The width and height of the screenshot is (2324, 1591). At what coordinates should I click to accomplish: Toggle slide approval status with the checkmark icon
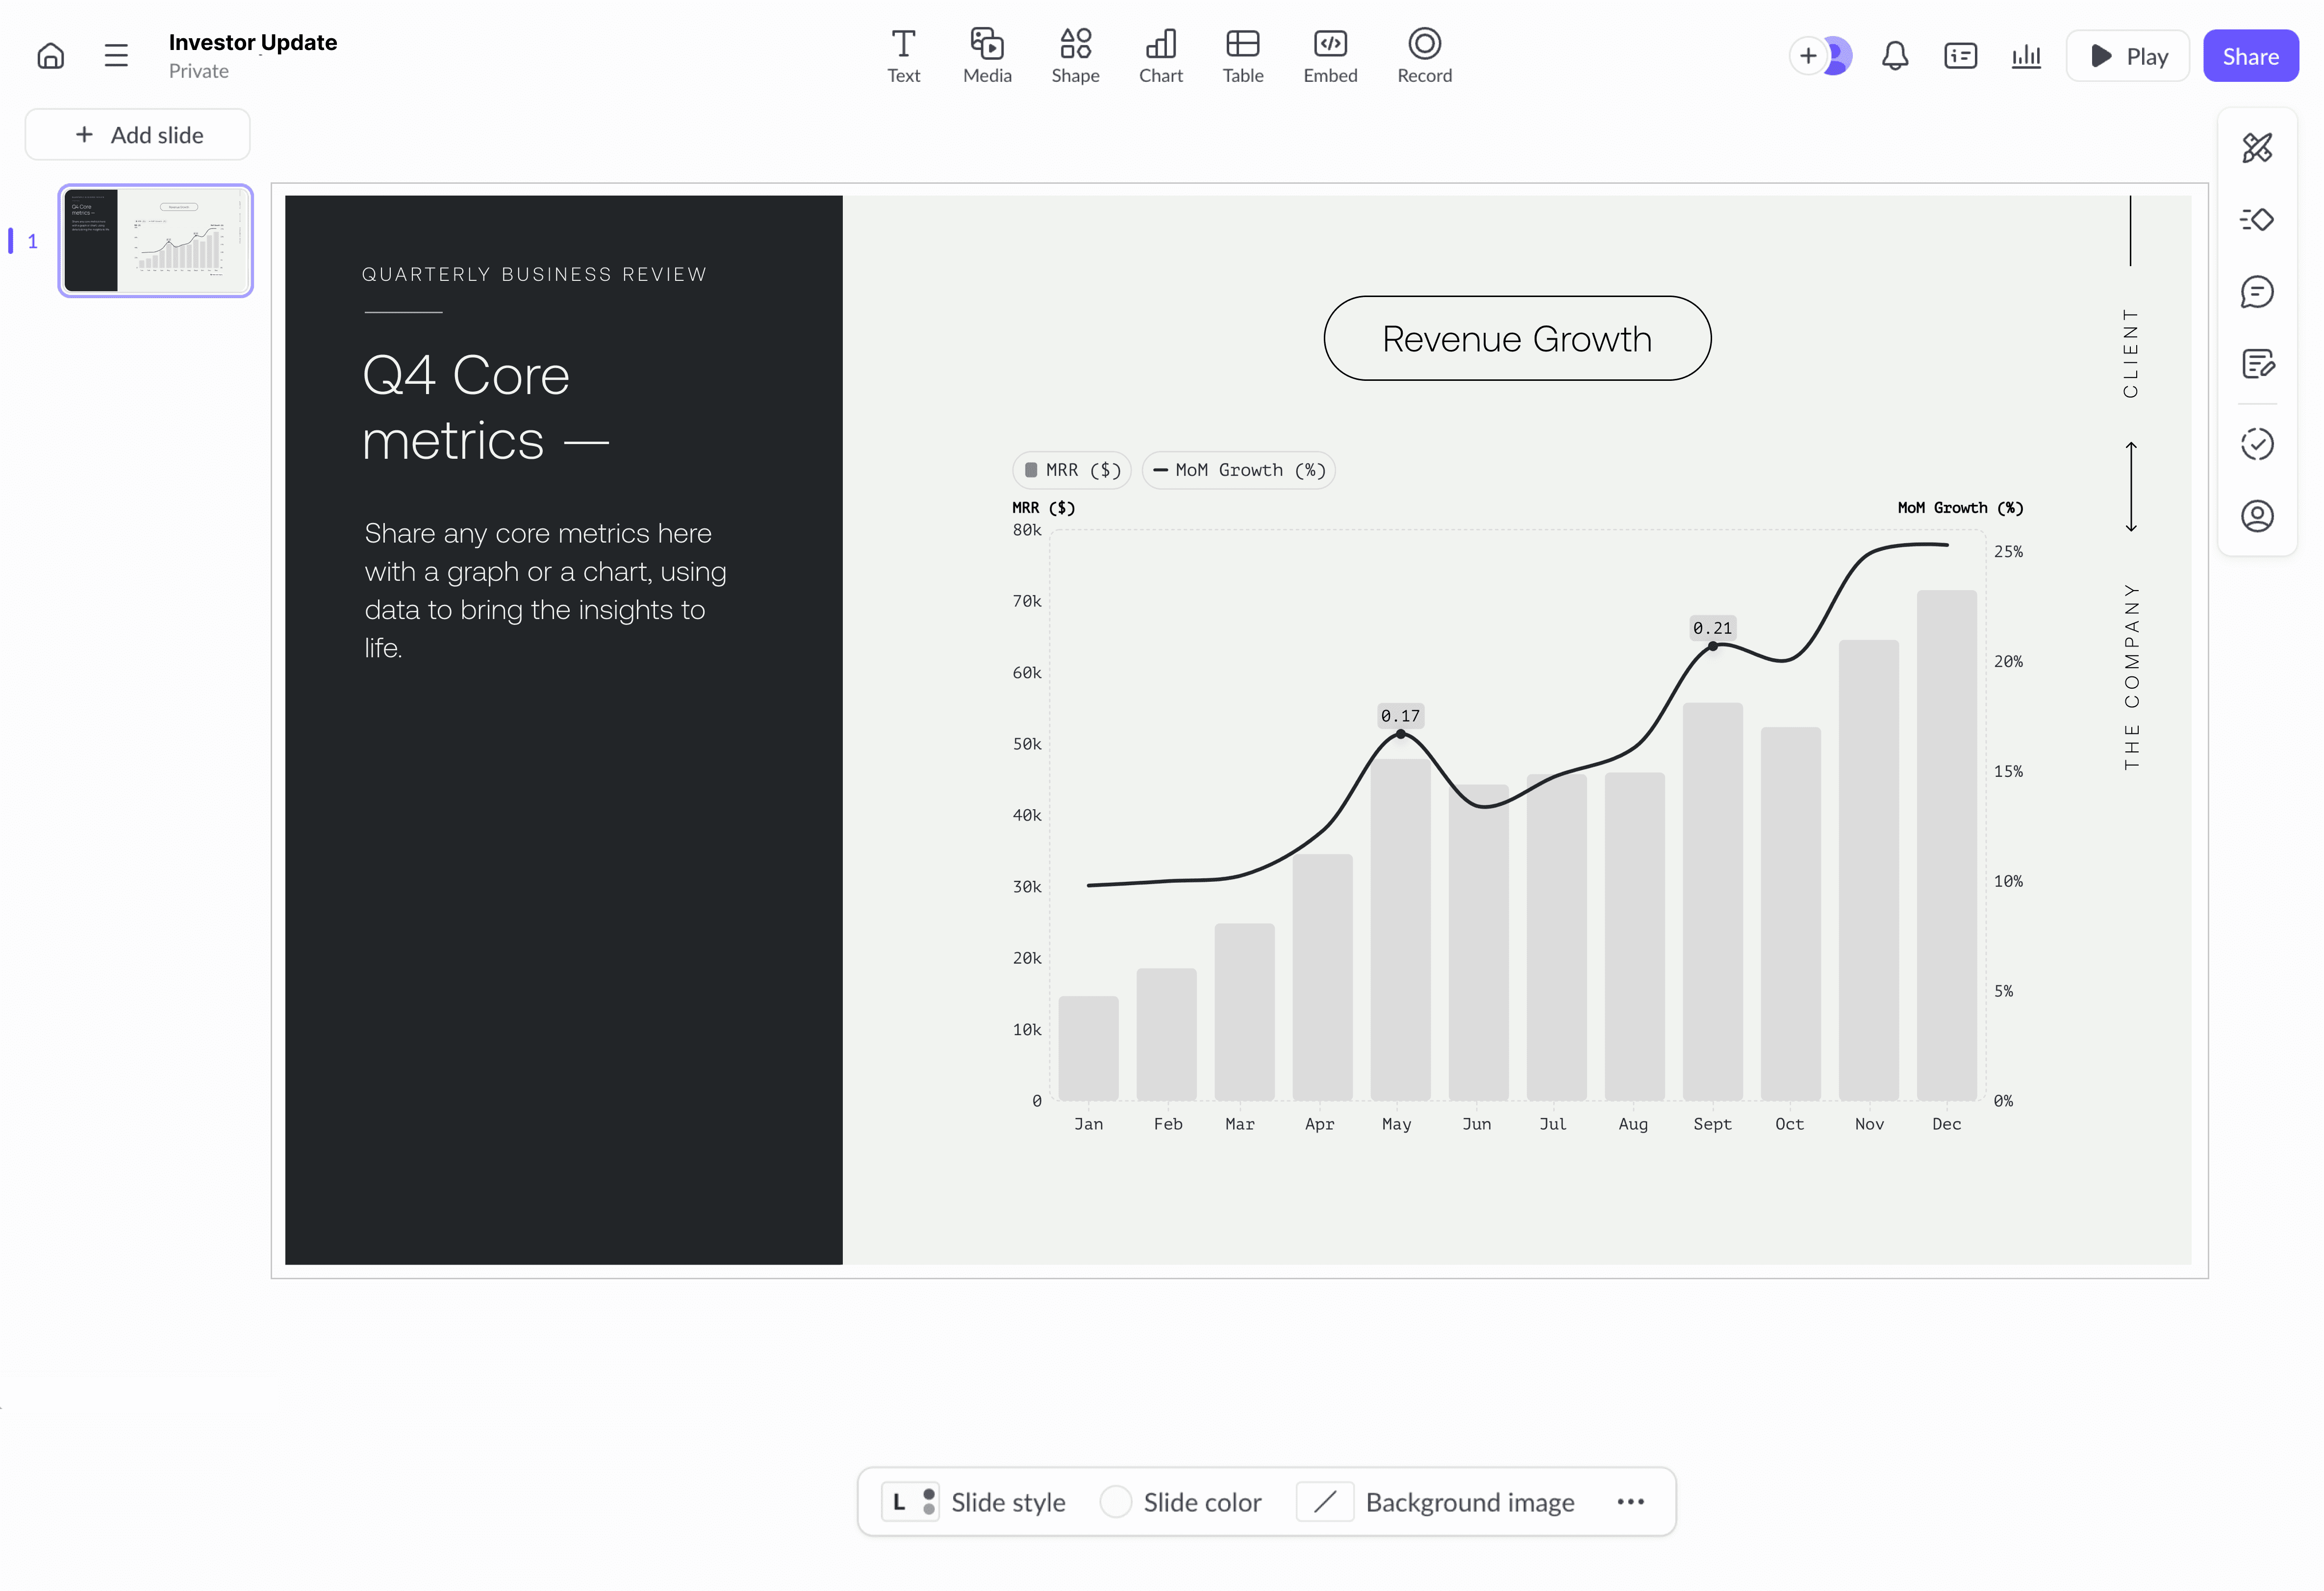pos(2257,443)
